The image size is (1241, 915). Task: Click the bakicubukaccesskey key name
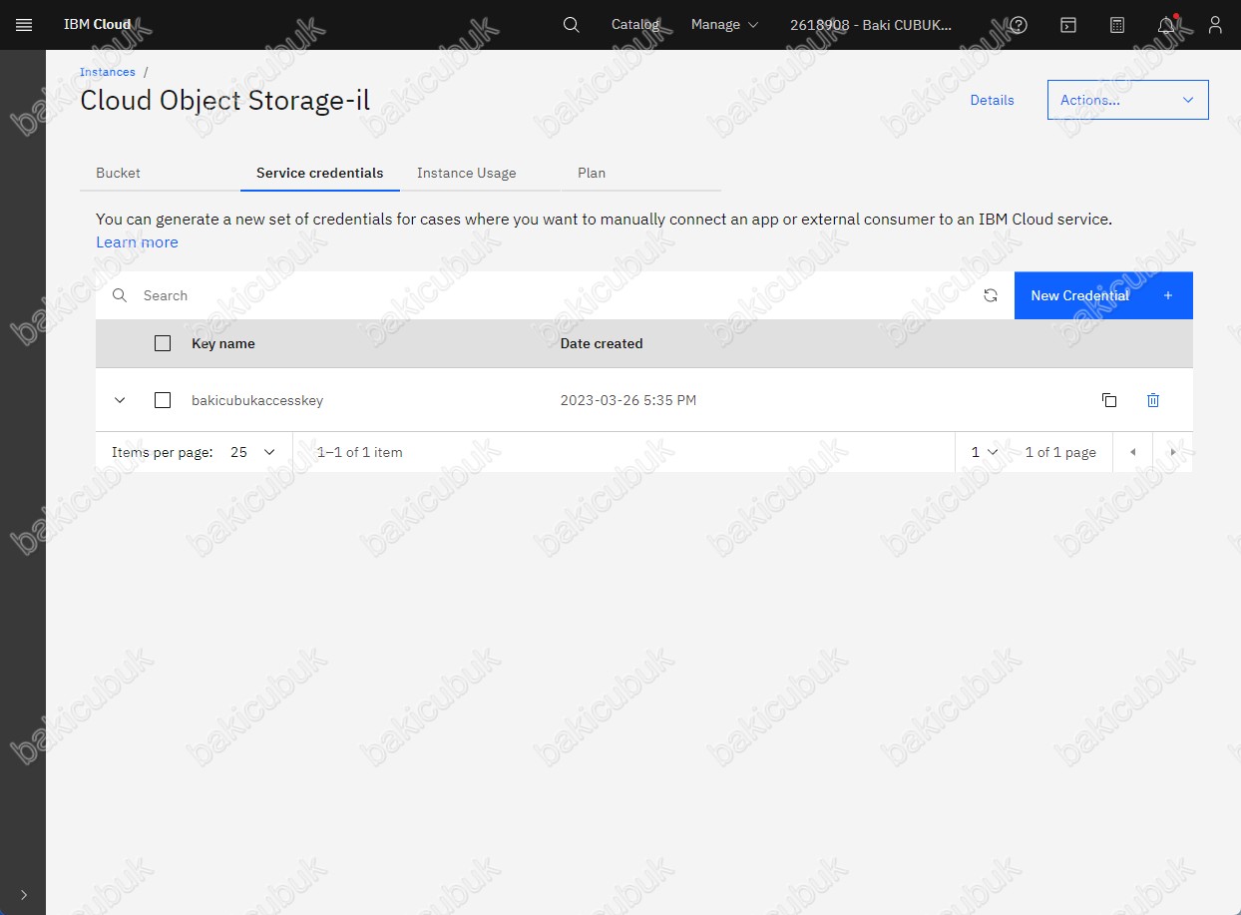(257, 400)
